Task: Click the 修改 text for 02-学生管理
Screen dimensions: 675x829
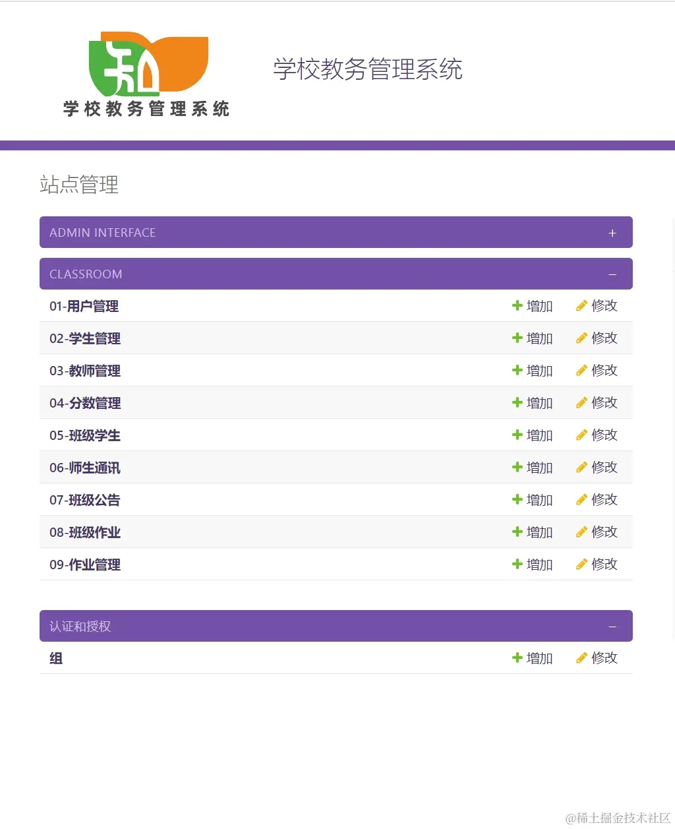Action: (604, 338)
